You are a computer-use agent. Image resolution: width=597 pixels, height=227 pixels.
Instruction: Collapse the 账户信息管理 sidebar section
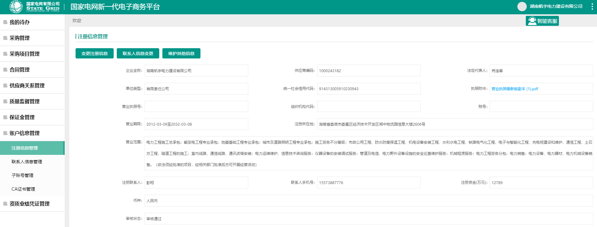tap(25, 133)
